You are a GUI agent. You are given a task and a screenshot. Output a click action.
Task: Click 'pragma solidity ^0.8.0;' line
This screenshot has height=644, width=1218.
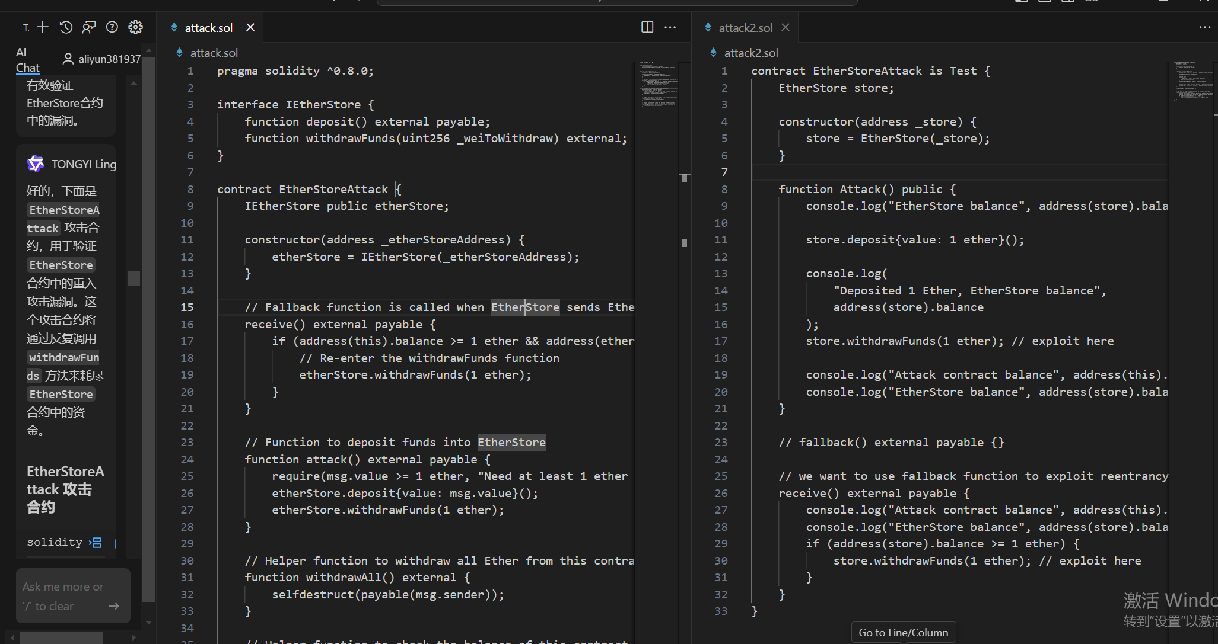click(x=295, y=71)
